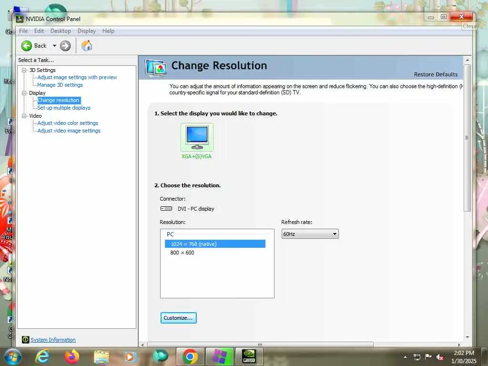Open the Display menu
The height and width of the screenshot is (366, 488).
tap(87, 31)
